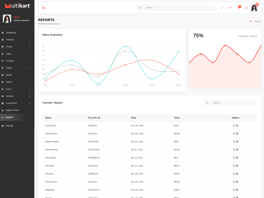
Task: Delete the Rowan Torres row
Action: 237,150
